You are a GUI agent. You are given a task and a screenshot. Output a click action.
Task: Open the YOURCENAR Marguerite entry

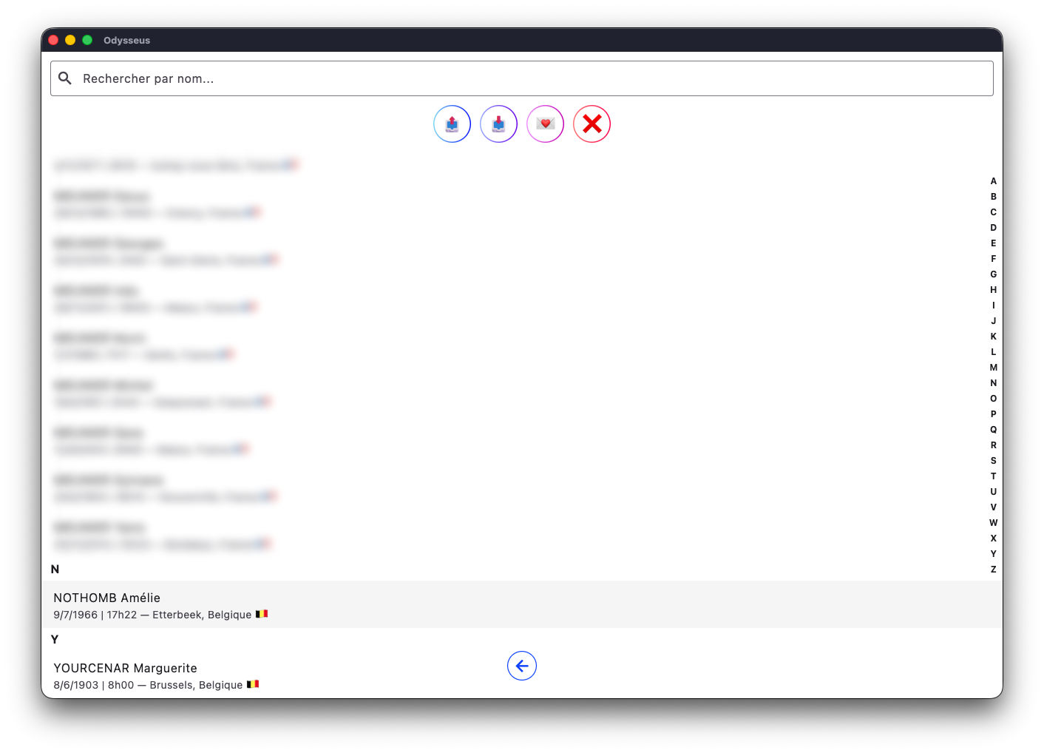(522, 675)
